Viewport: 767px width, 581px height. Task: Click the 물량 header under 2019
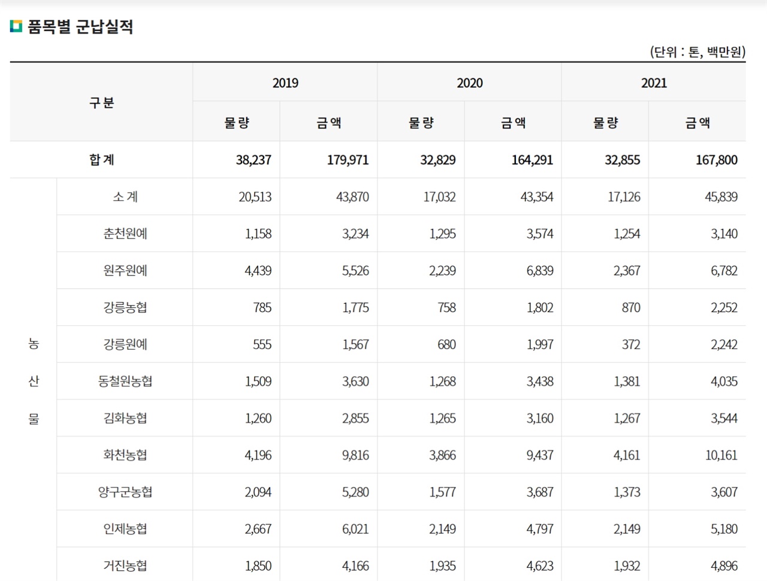(237, 123)
